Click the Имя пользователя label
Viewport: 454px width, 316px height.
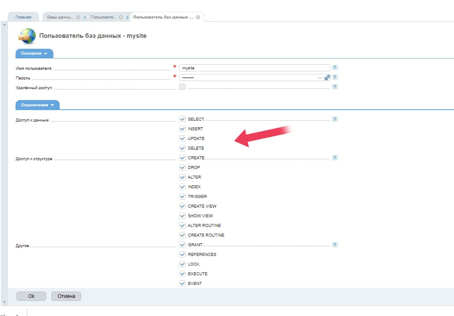pyautogui.click(x=33, y=68)
